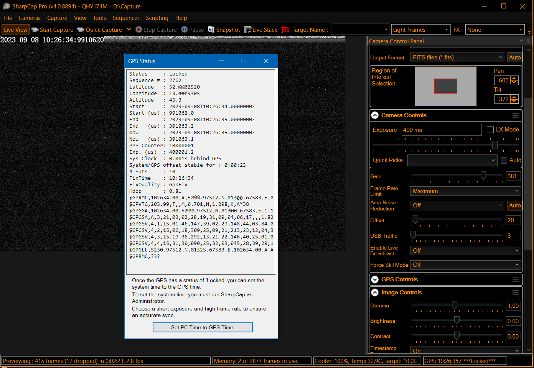Adjust the Brightness slider

coord(457,320)
